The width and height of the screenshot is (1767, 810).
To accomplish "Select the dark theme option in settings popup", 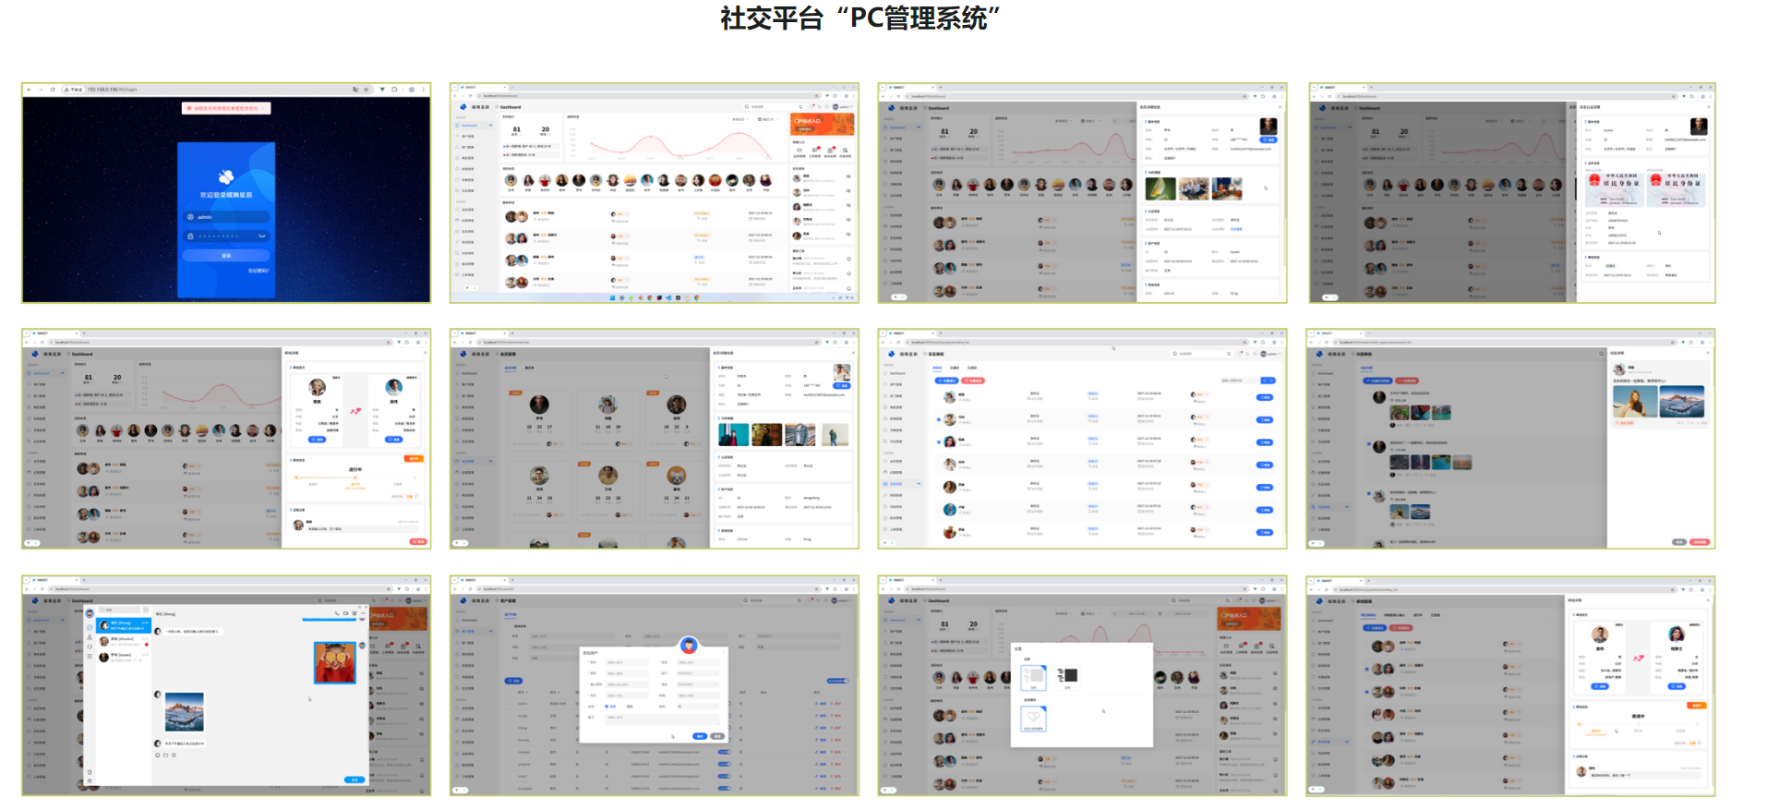I will coord(1068,676).
